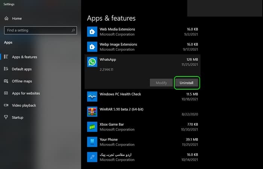Viewport: 263px width, 169px height.
Task: Select WinRAR 5.90 beta 2 (64-bit) entry
Action: click(x=142, y=112)
